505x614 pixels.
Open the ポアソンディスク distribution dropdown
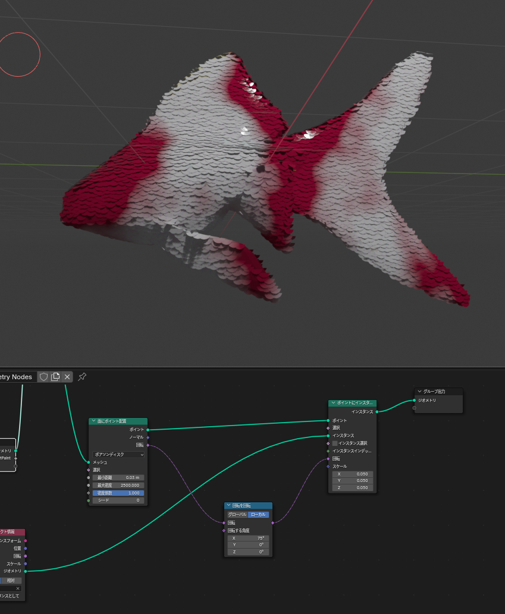coord(118,455)
